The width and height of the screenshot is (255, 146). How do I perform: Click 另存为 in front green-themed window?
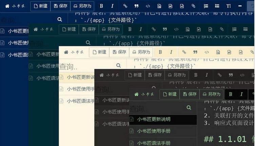click(211, 94)
